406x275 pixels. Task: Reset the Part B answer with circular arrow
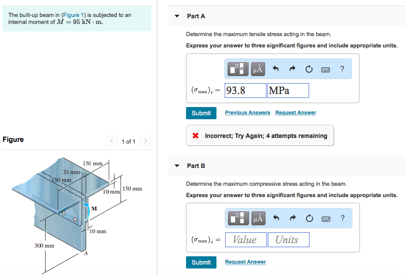309,218
